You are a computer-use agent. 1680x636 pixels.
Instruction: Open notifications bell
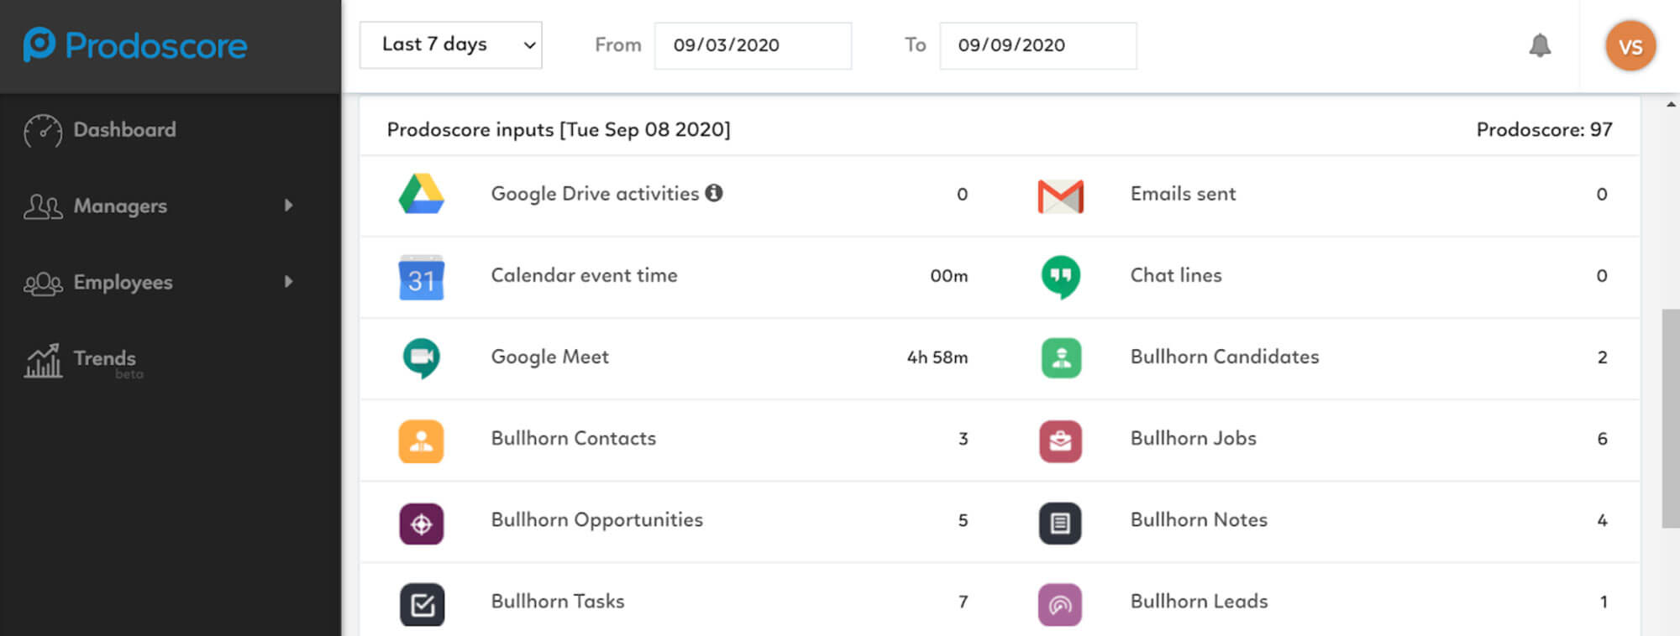tap(1540, 45)
